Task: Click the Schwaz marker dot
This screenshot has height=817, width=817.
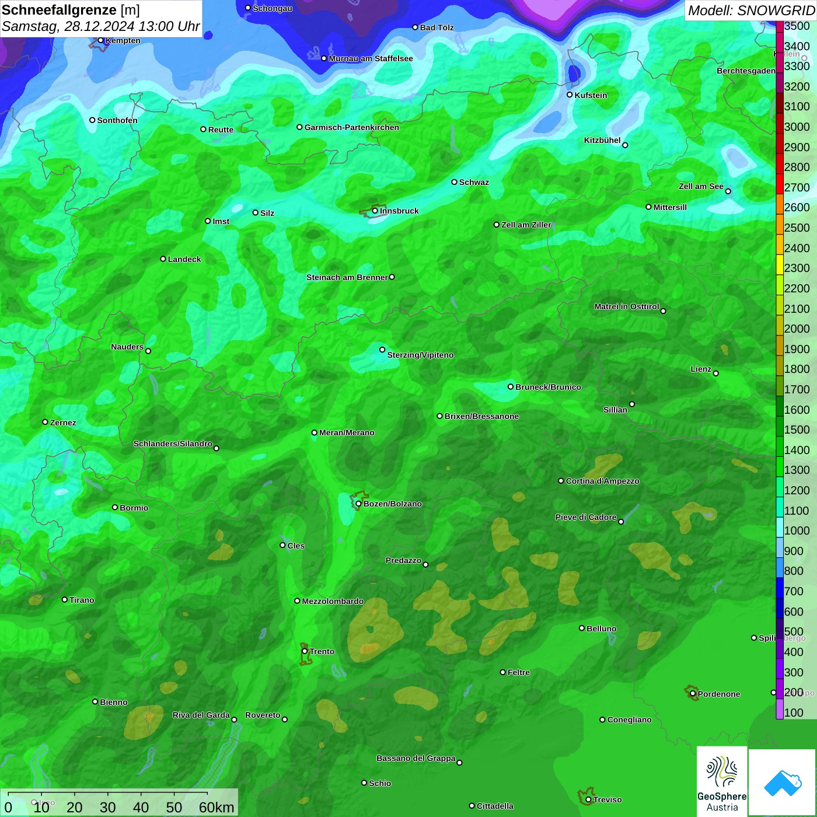Action: (x=454, y=182)
